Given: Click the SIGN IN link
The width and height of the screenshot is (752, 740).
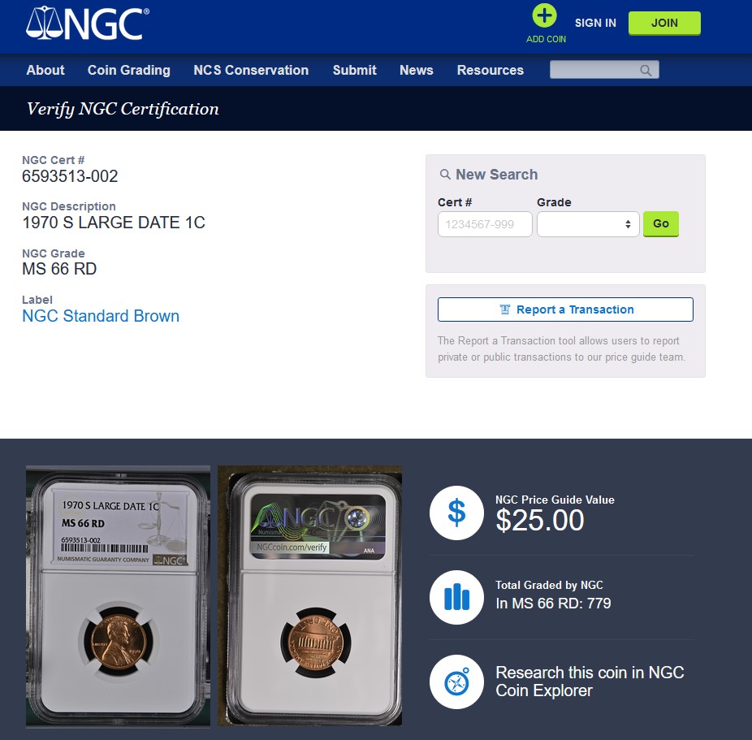Looking at the screenshot, I should (595, 23).
